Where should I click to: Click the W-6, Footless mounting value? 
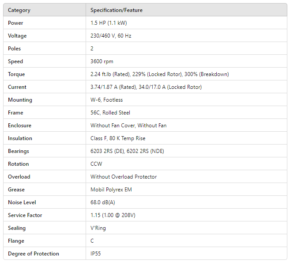(105, 100)
